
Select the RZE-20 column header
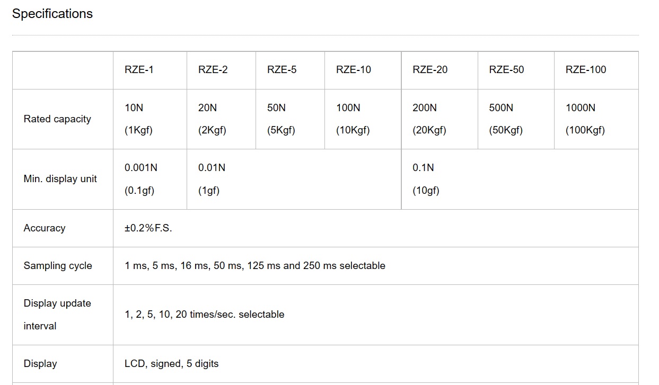(430, 70)
